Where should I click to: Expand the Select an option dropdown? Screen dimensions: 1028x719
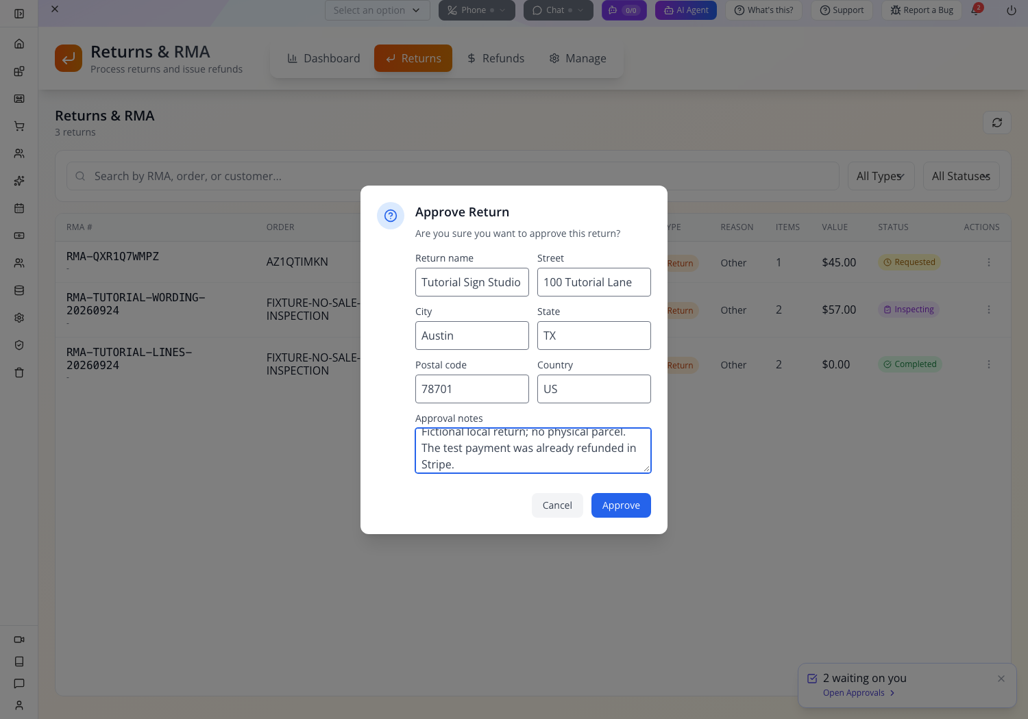tap(378, 10)
